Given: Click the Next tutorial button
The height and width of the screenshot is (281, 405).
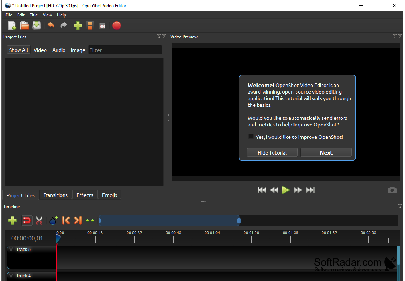Looking at the screenshot, I should pos(326,152).
